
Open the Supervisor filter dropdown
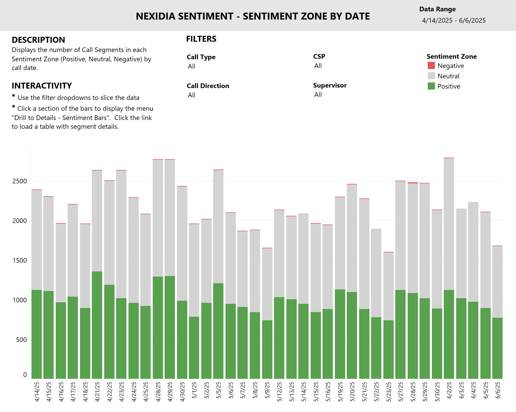click(318, 95)
